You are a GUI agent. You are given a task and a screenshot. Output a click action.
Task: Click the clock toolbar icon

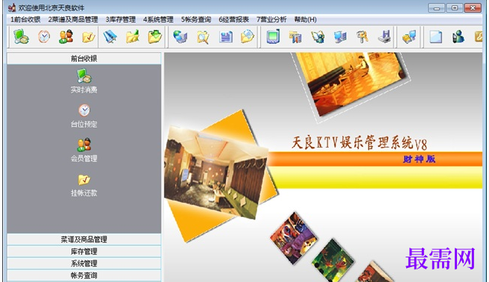pyautogui.click(x=44, y=37)
